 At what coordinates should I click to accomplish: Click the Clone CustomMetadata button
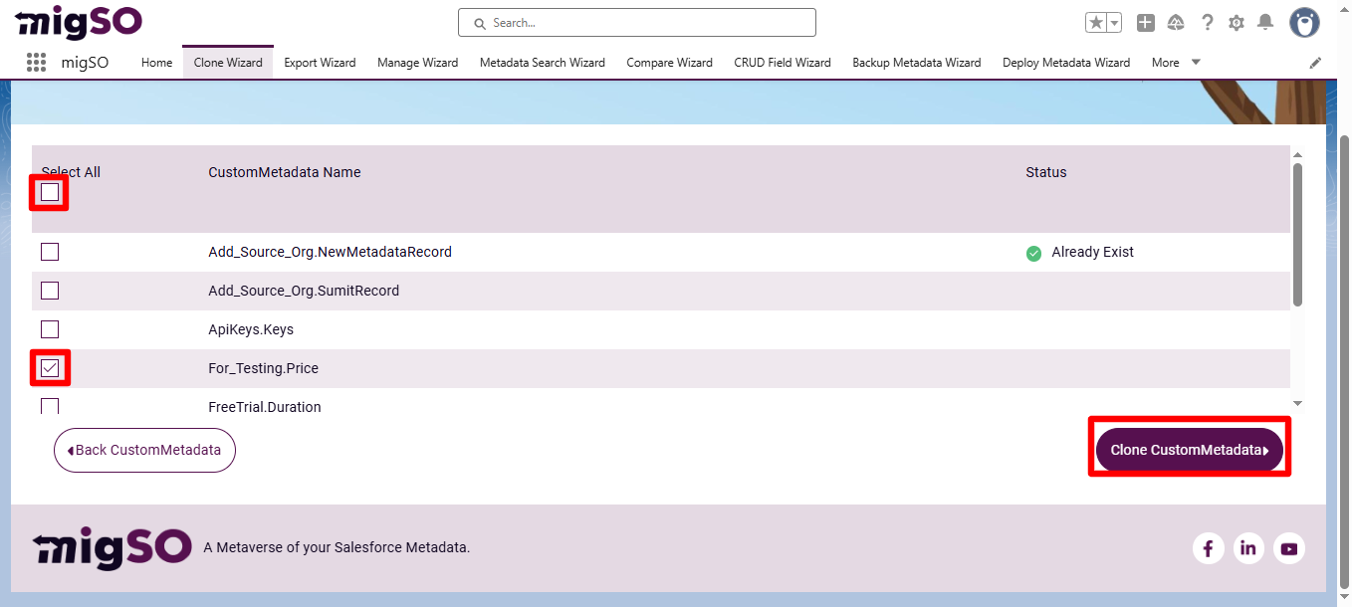point(1190,450)
